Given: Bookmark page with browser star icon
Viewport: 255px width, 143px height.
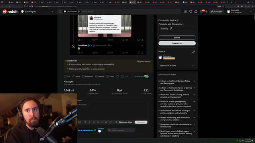Looking at the screenshot, I should click(223, 6).
